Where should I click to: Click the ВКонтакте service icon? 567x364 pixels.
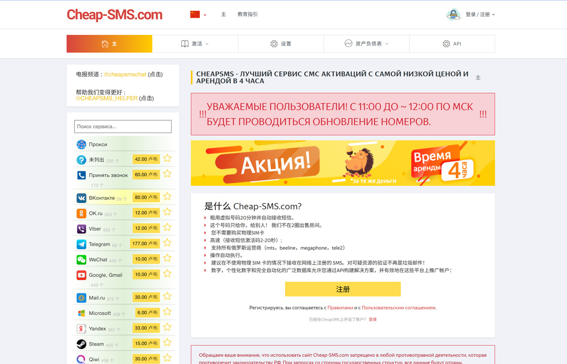[x=82, y=198]
